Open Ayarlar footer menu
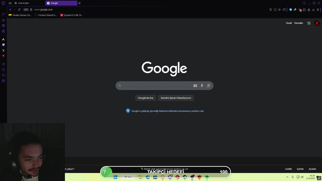 coord(312,169)
